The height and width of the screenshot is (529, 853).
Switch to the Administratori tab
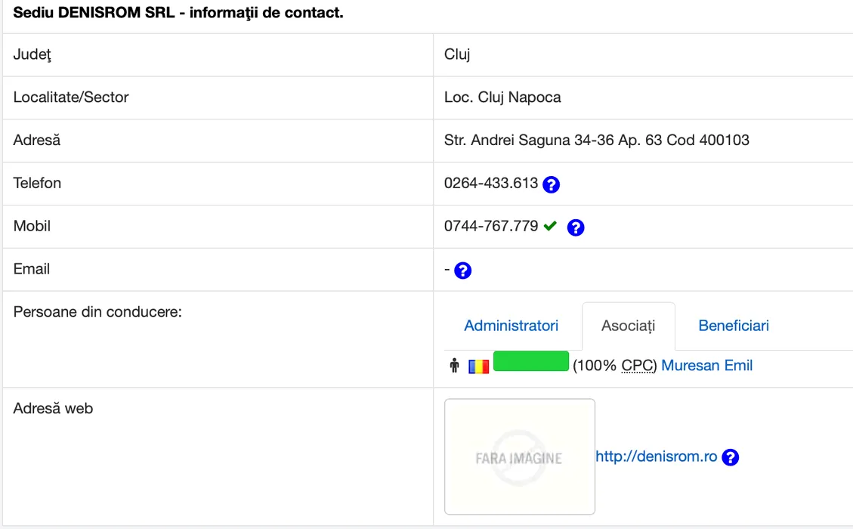tap(511, 326)
